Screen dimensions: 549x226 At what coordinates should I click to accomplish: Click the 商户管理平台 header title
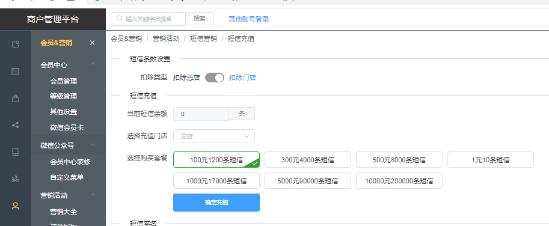[x=52, y=19]
